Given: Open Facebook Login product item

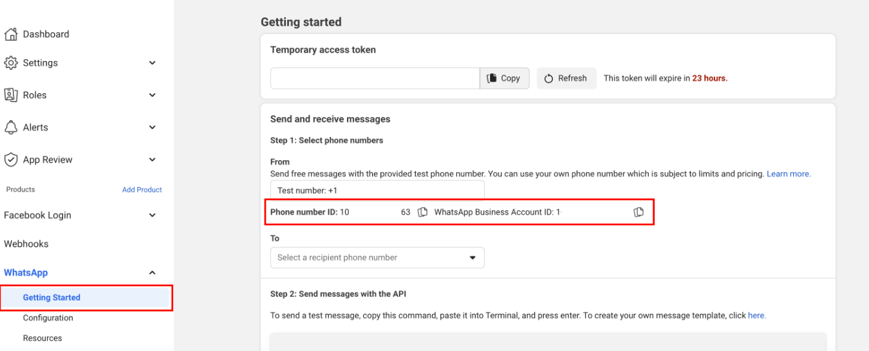Looking at the screenshot, I should (x=37, y=215).
